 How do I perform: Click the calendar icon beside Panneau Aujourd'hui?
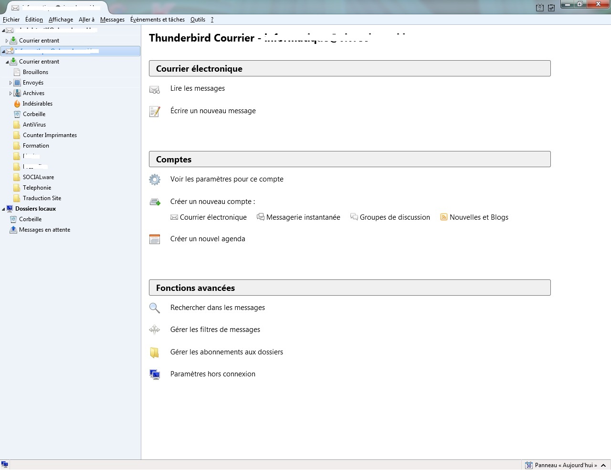[529, 465]
